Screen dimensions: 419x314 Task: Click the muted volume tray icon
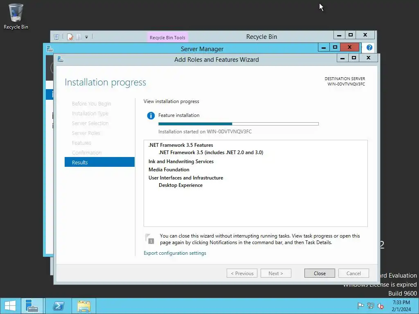[381, 306]
